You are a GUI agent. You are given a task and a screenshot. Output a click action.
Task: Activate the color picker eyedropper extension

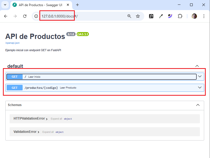[161, 16]
